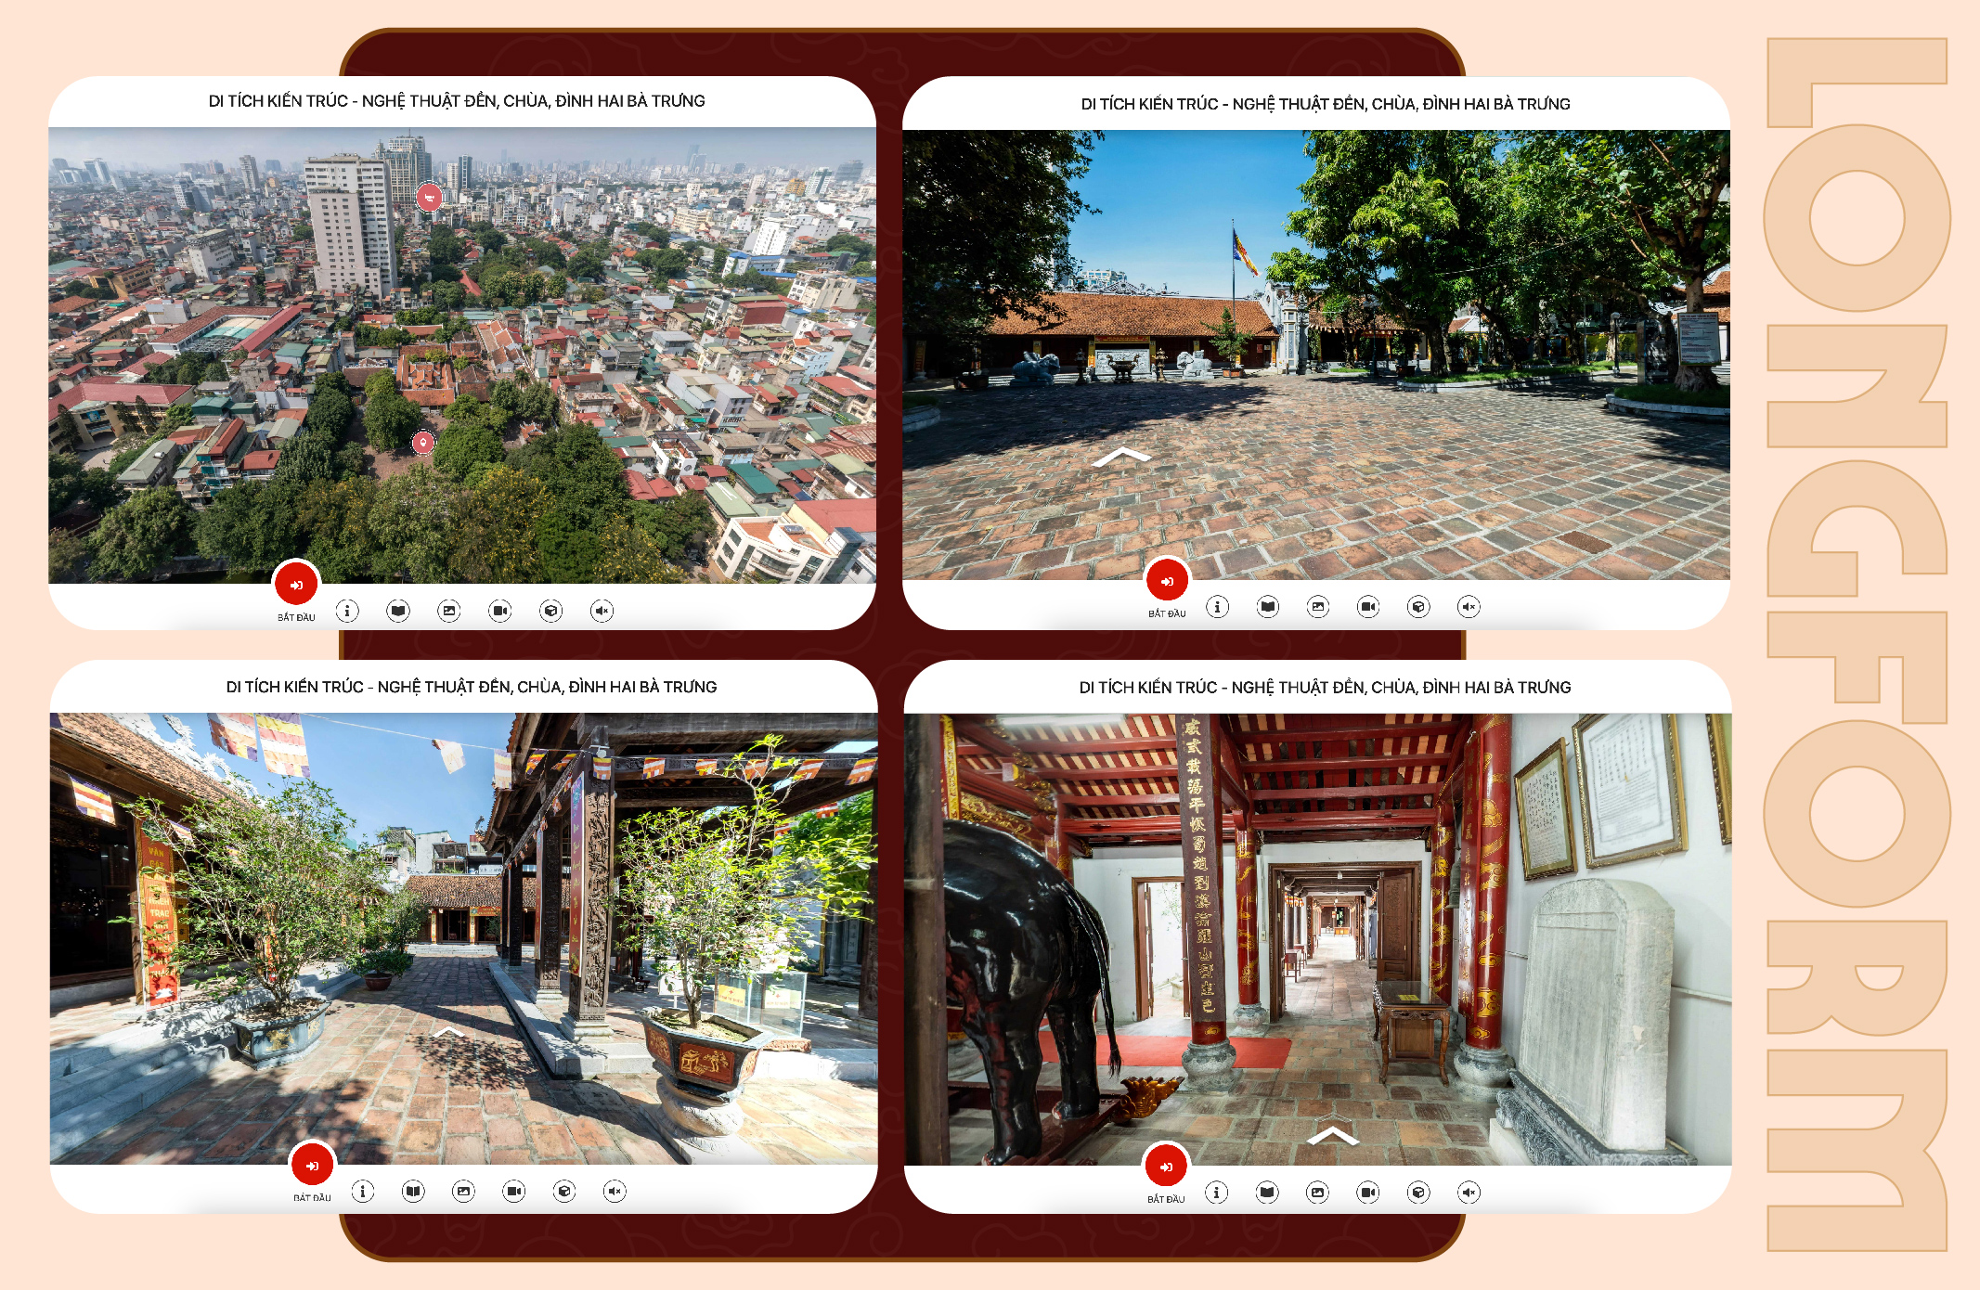
Task: Toggle muted sound under the aerial view
Action: tap(602, 611)
